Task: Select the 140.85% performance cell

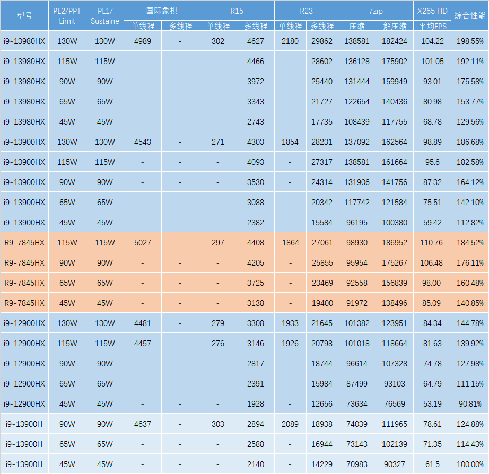Action: point(470,303)
